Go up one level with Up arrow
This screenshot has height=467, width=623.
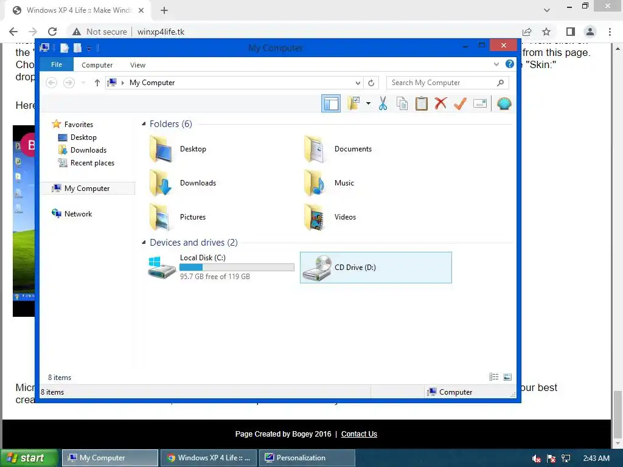click(97, 83)
